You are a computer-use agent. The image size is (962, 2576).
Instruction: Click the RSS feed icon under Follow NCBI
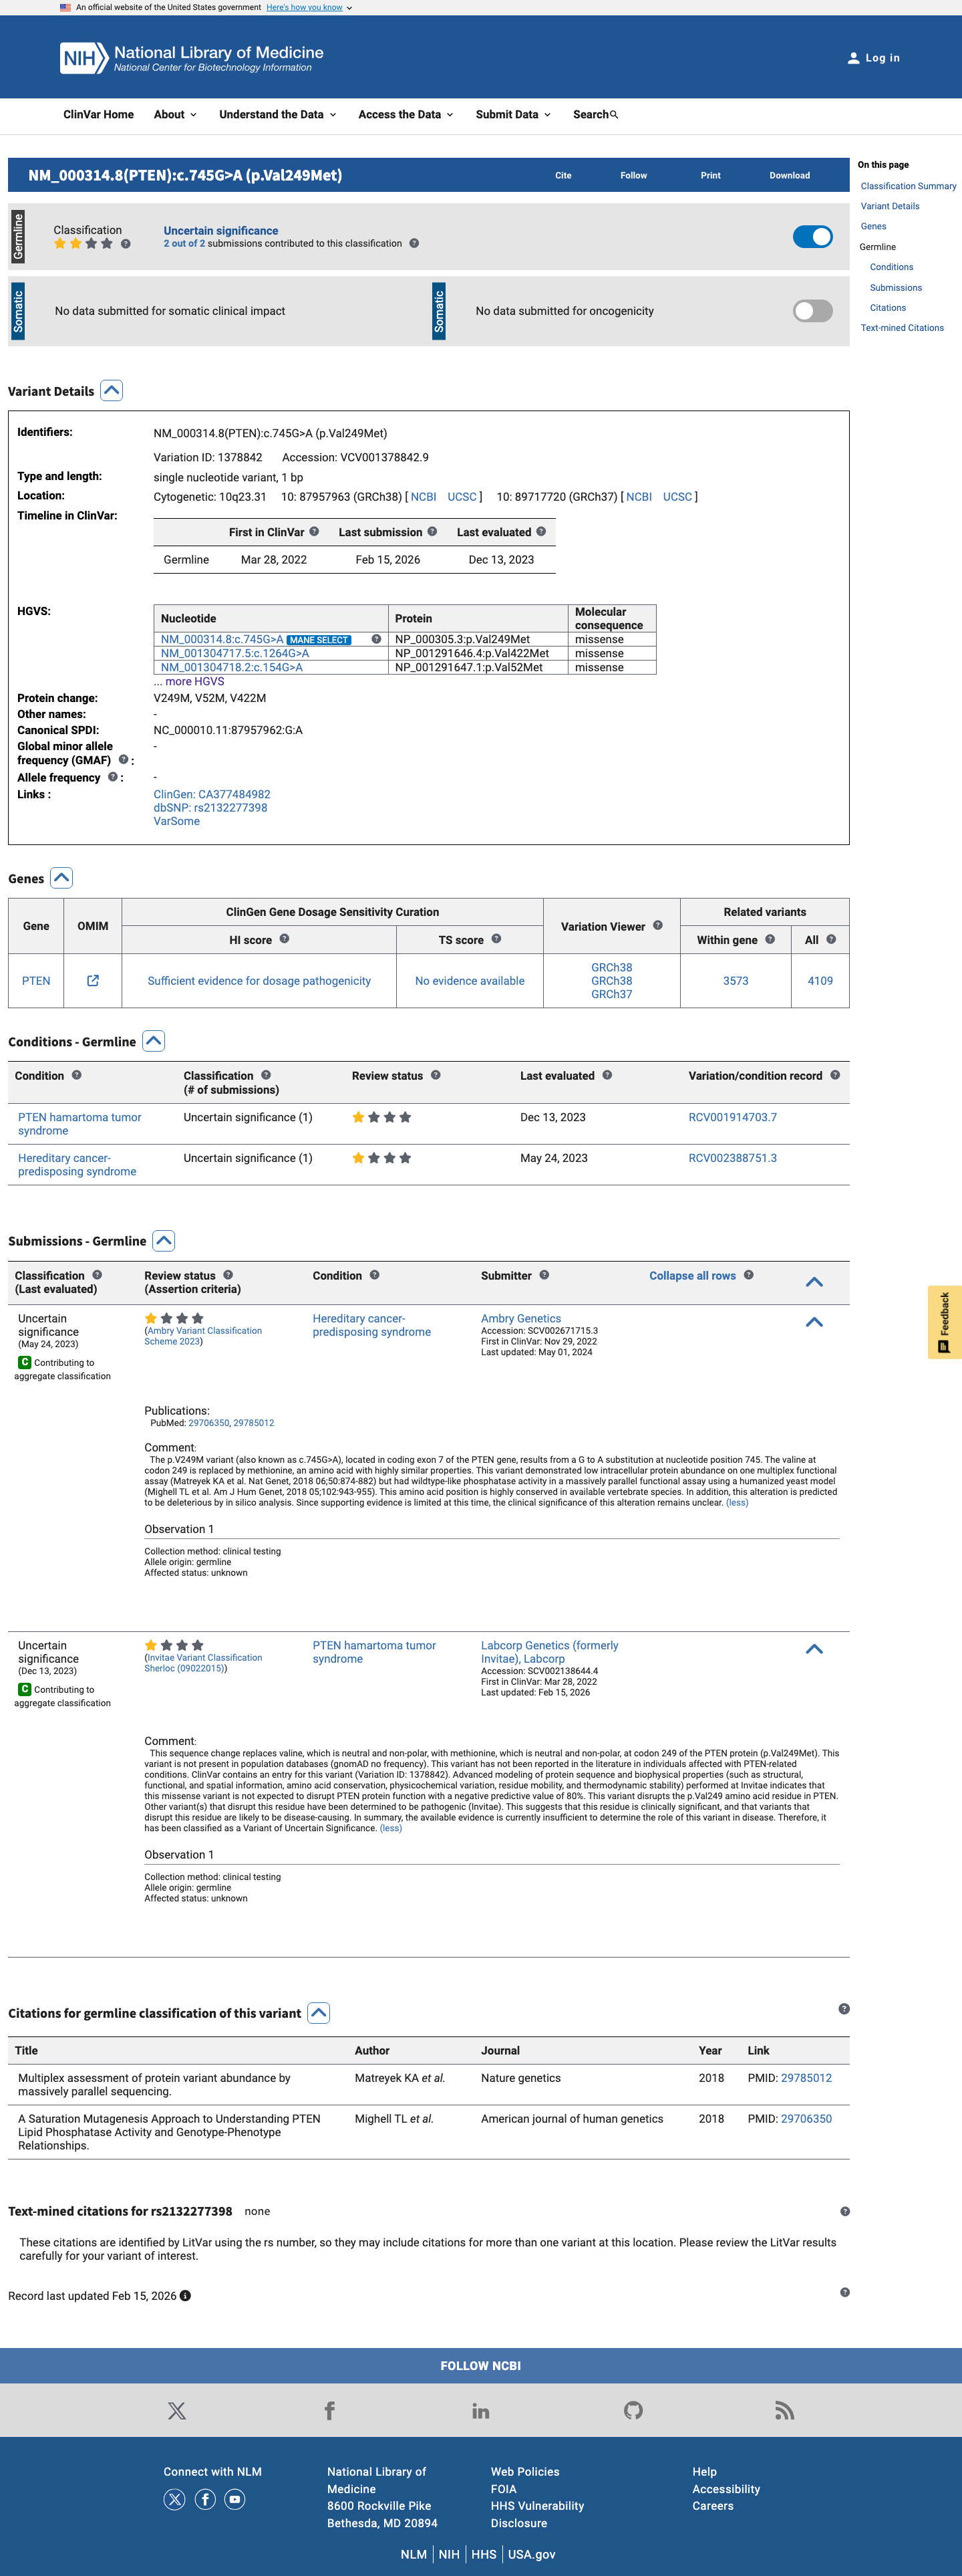(x=784, y=2411)
